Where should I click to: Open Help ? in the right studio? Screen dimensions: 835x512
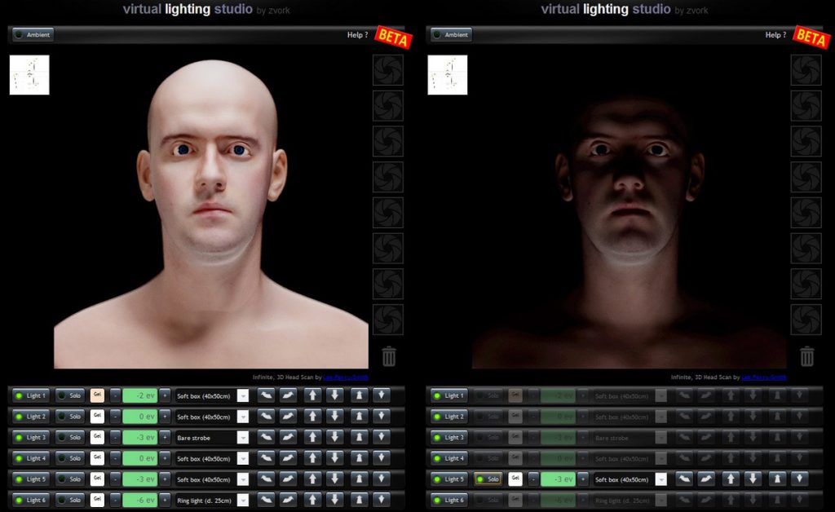[775, 35]
